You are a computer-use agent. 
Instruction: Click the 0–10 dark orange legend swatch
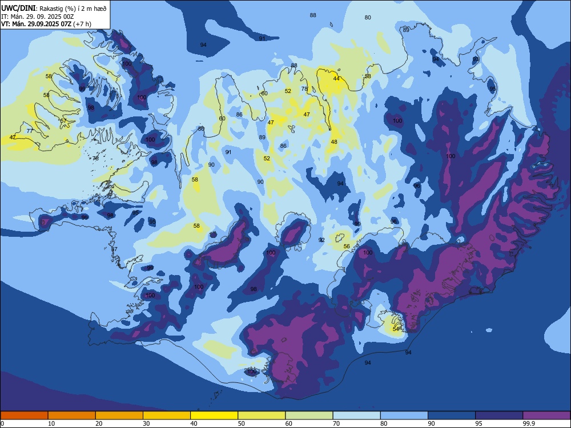point(24,415)
